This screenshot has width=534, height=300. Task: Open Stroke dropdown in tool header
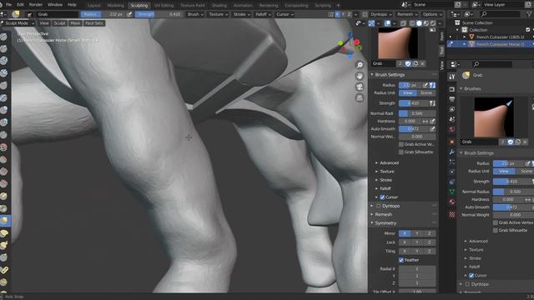click(241, 14)
